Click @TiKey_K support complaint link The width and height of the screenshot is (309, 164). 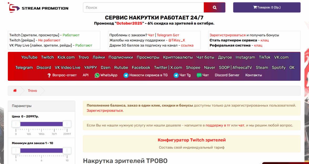tap(177, 40)
